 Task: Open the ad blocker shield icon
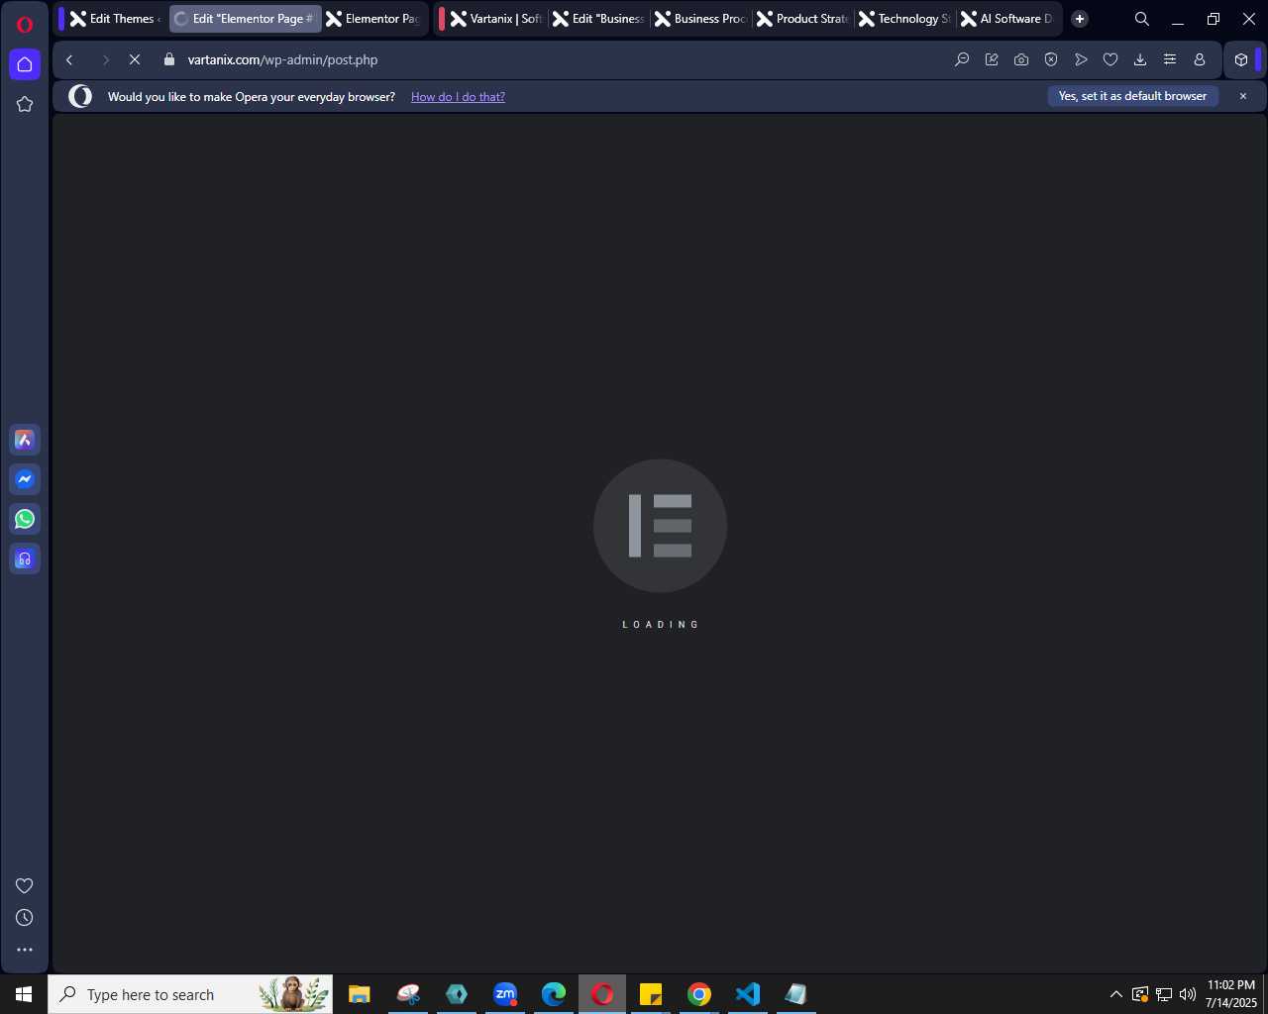1051,59
